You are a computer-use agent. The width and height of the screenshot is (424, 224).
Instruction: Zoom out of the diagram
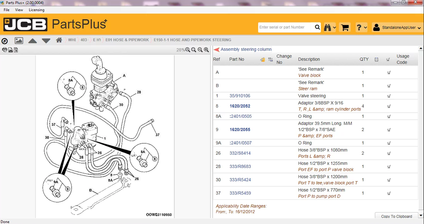200,50
